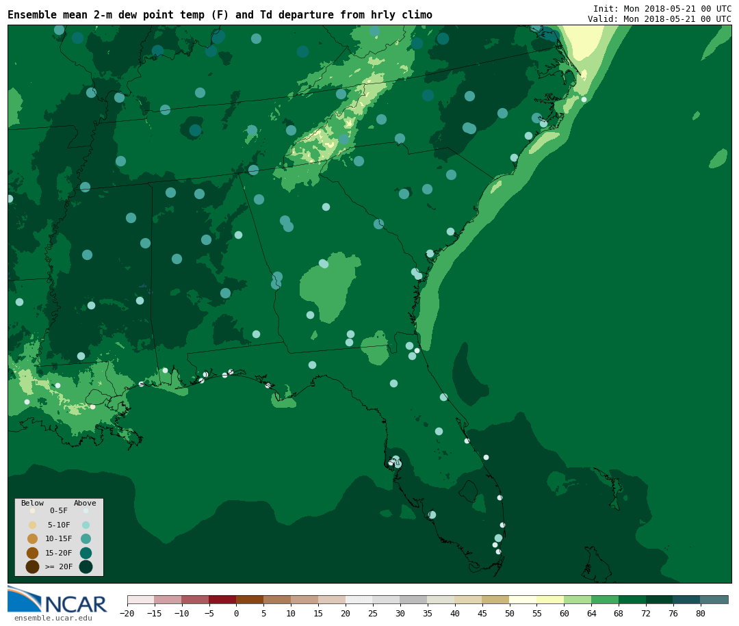Pick the 20 to 25 white colorbar swatch
Screen dimensions: 739x626
tap(359, 599)
